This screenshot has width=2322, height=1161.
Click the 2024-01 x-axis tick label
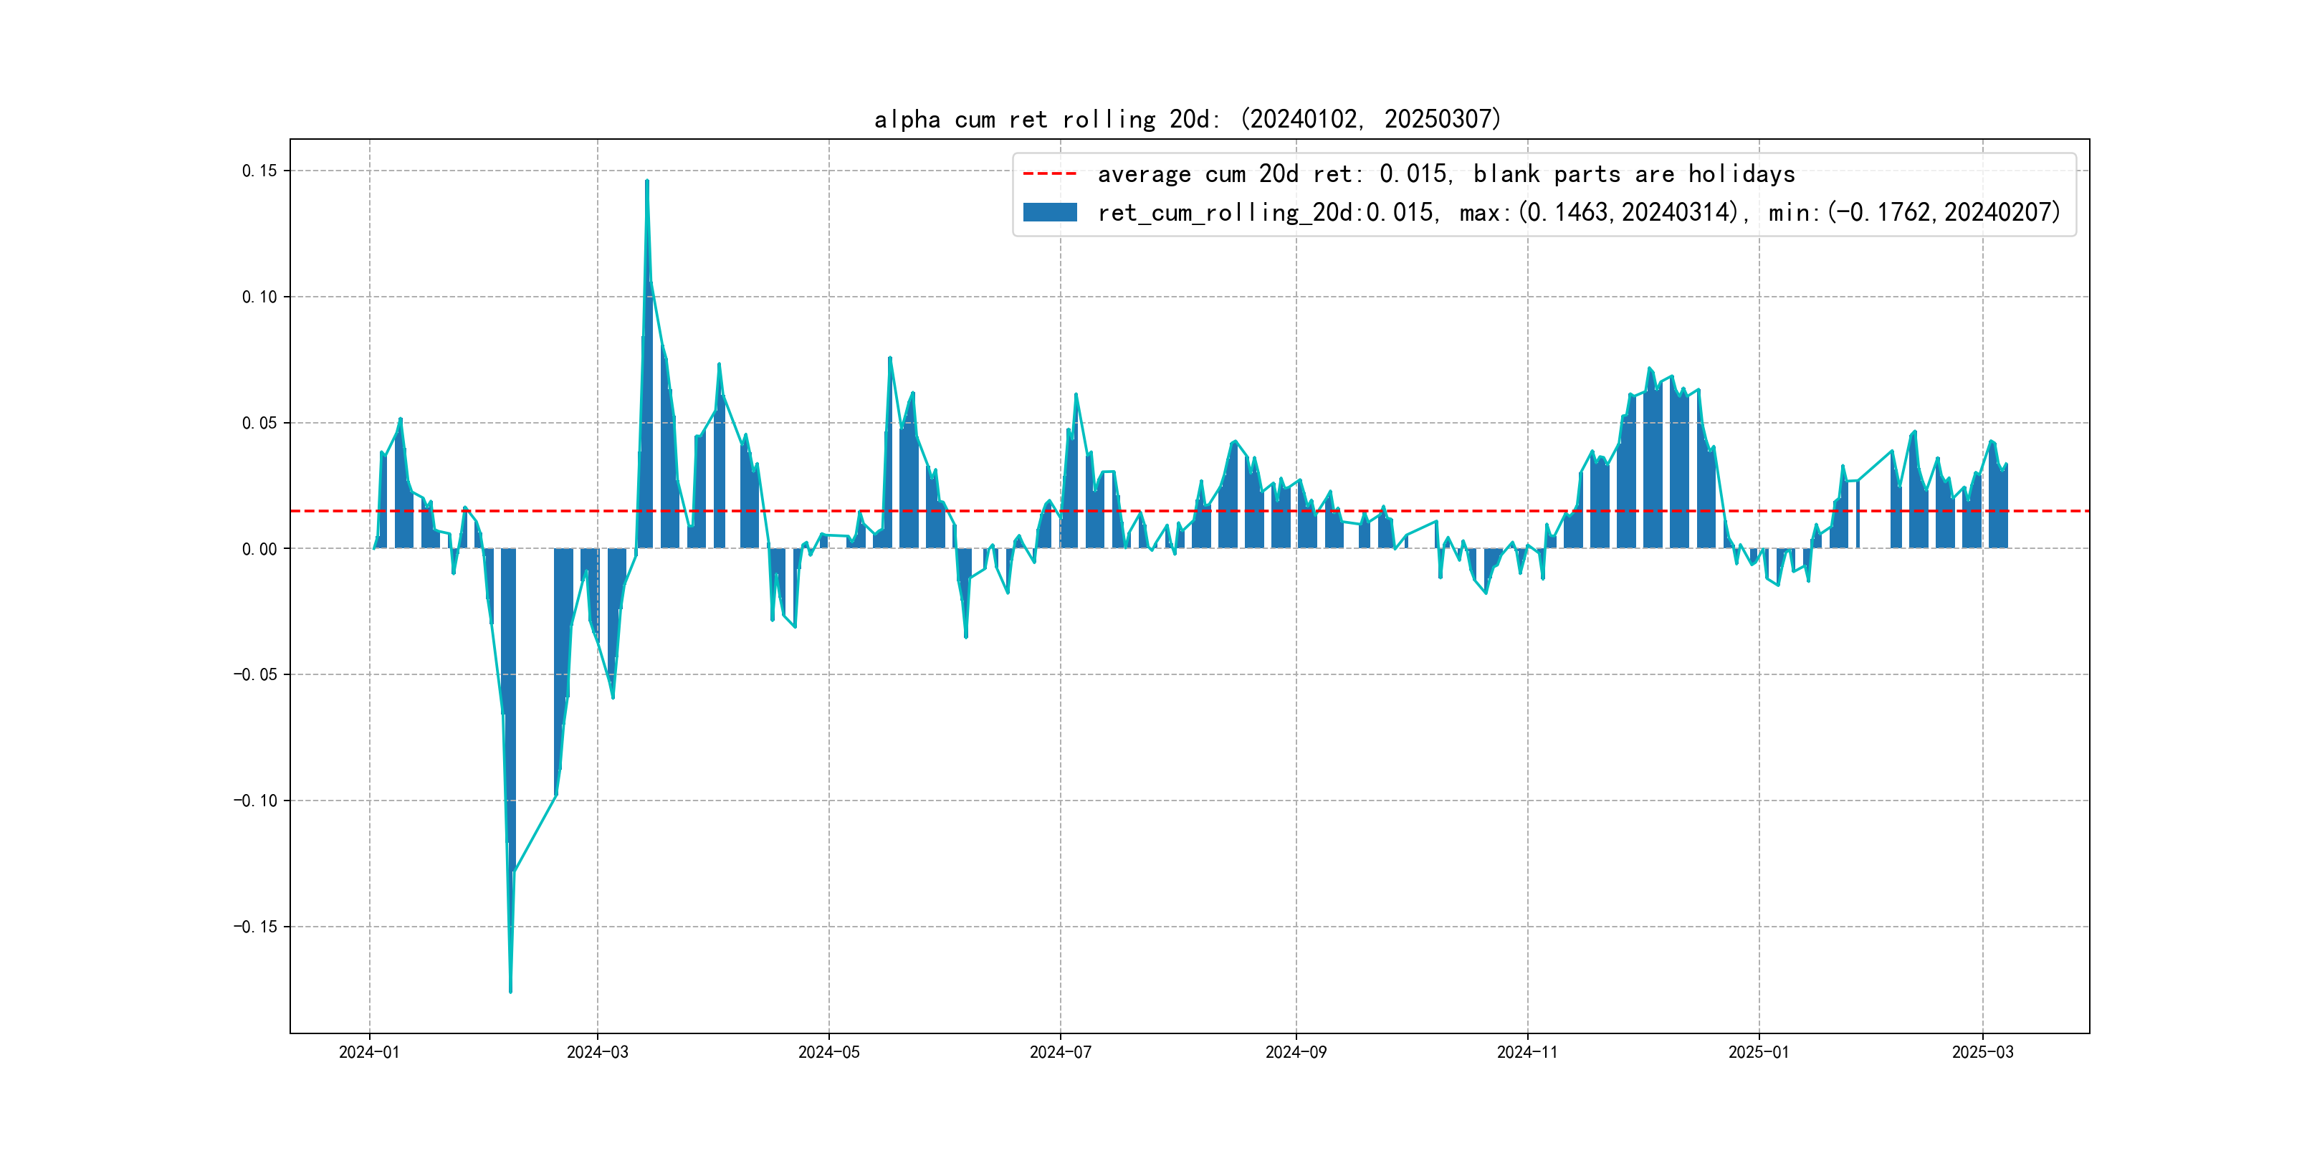[368, 1052]
